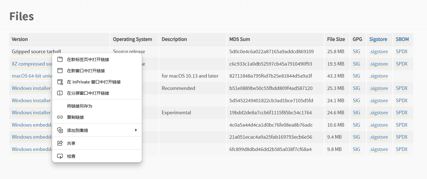Click the add to Collections icon

60,130
